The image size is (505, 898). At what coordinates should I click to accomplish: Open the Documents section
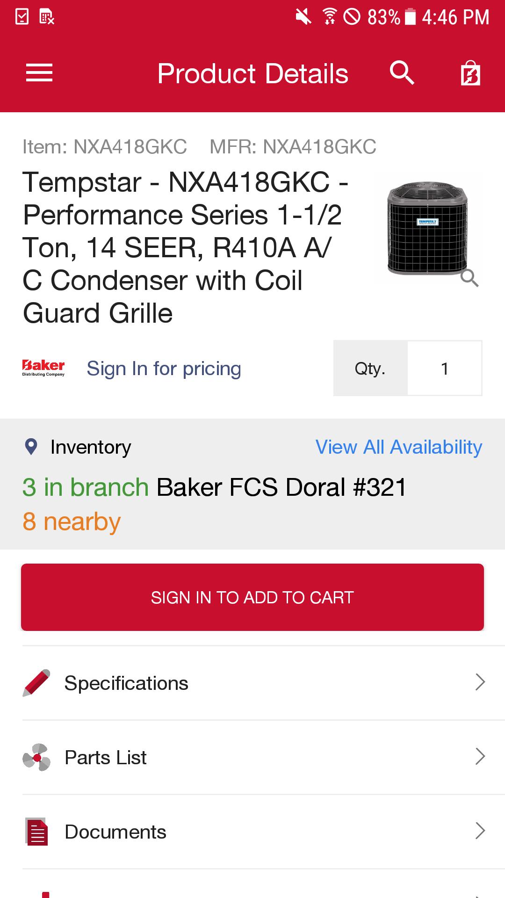tap(115, 832)
